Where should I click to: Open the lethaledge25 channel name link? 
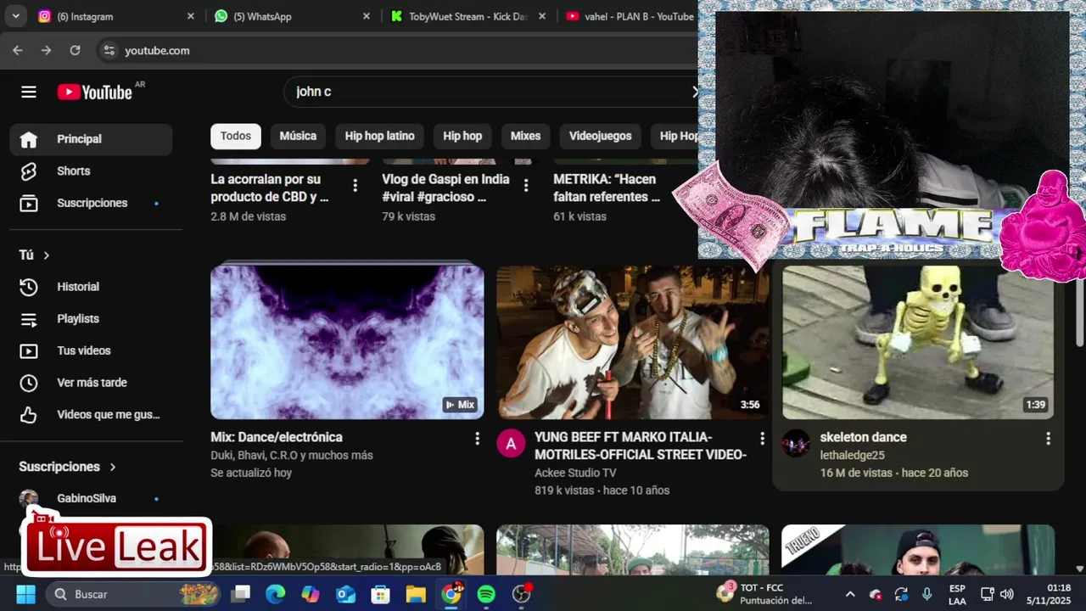click(x=852, y=456)
